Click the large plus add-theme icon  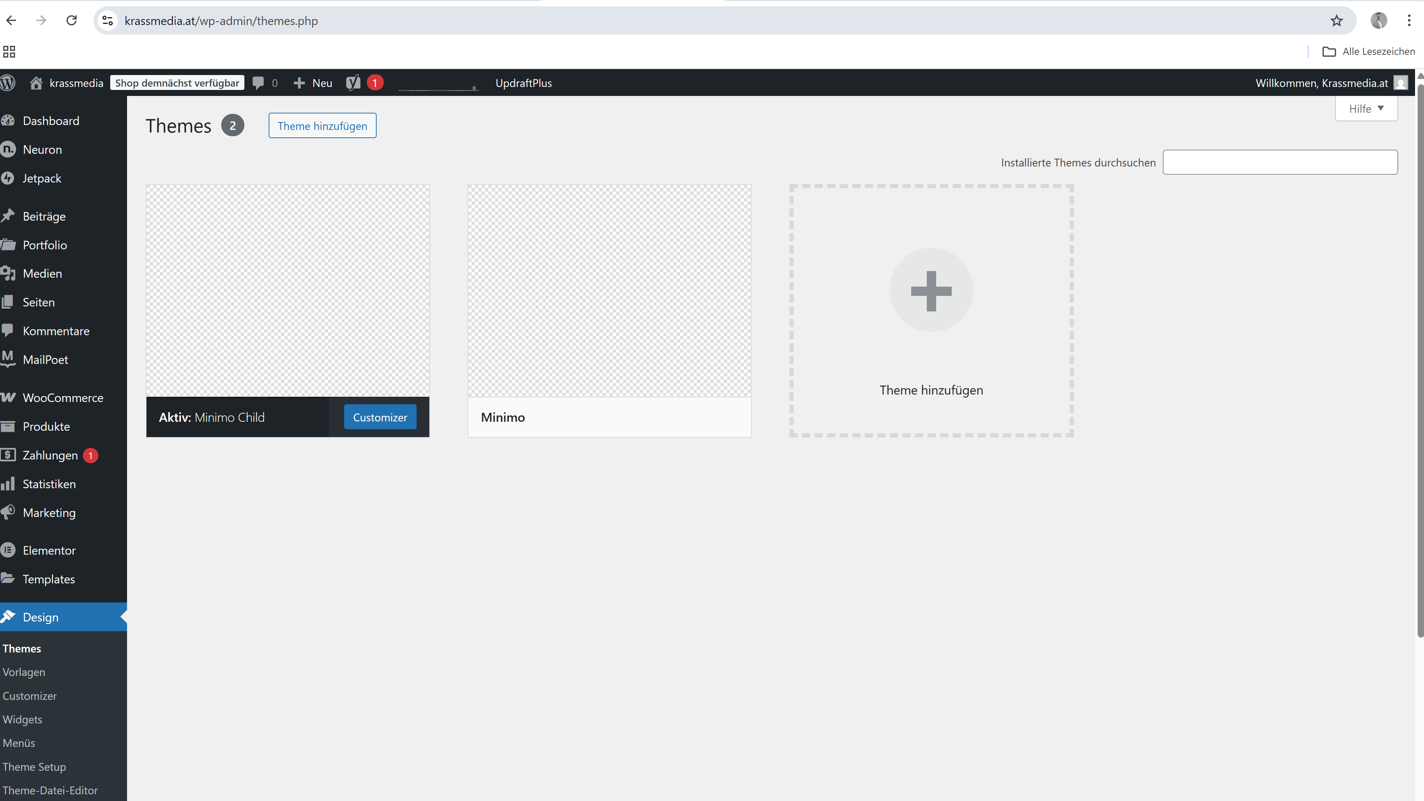[x=931, y=290]
